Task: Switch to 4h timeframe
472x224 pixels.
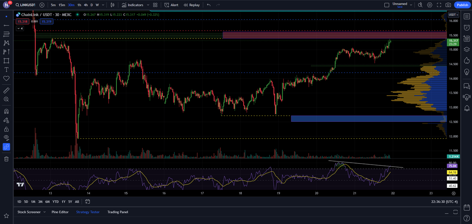Action: click(86, 5)
